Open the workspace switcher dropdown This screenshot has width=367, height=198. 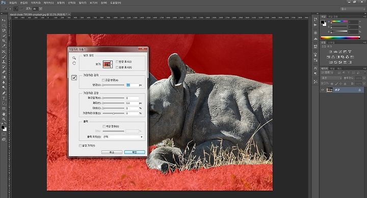click(x=353, y=9)
